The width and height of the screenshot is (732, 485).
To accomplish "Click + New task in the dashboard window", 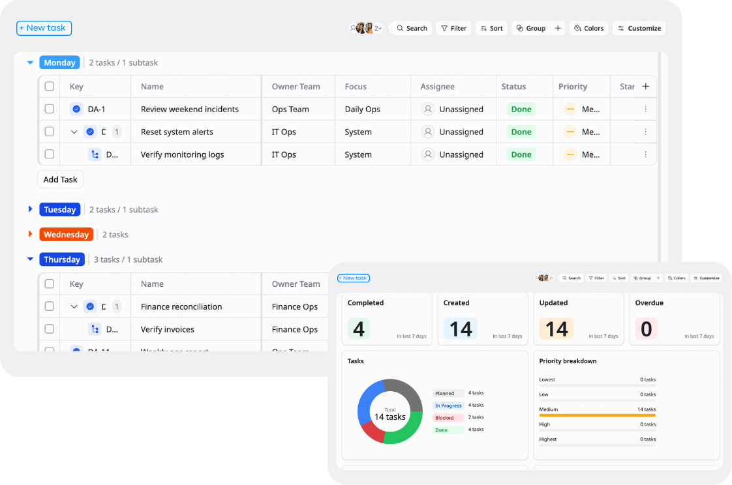I will tap(354, 278).
